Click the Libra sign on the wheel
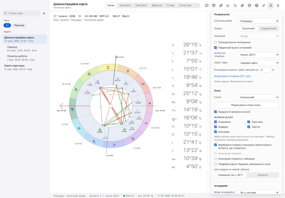The width and height of the screenshot is (285, 198). (79, 128)
